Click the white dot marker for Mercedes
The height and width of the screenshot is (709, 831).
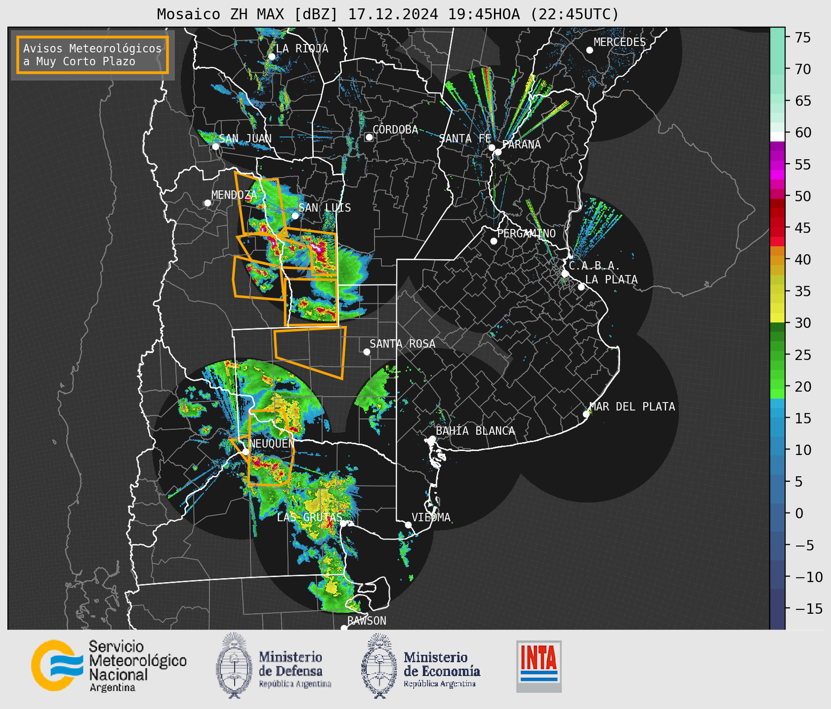point(590,50)
